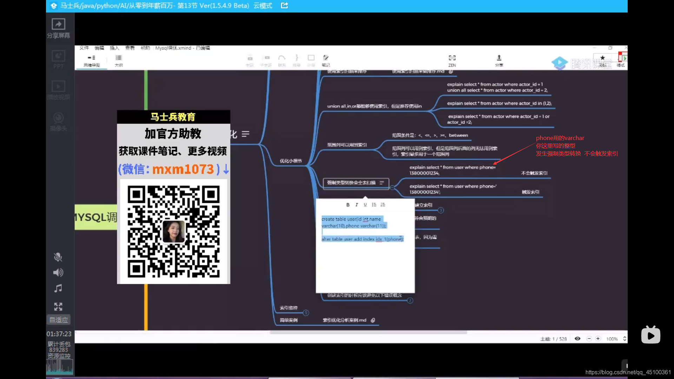Open attachment icon beside 索引优化分析案例.md
674x379 pixels.
coord(373,320)
